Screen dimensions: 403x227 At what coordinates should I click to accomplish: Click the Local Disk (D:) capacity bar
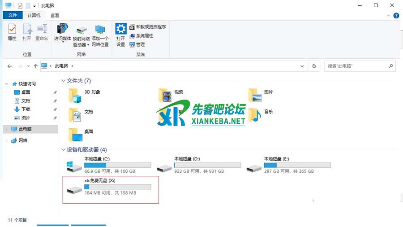click(207, 165)
